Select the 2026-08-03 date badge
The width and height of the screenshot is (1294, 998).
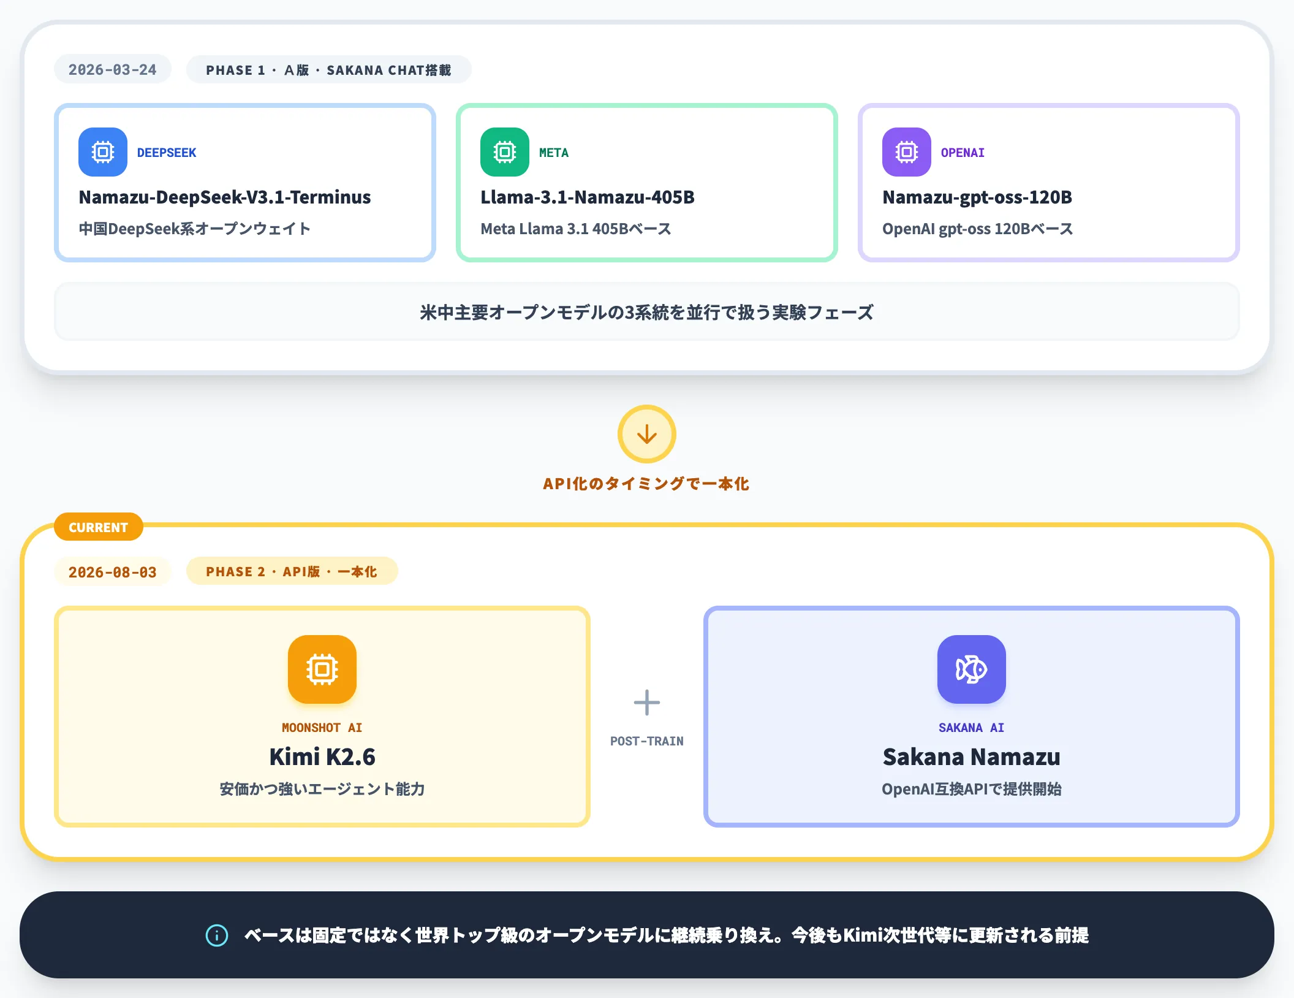click(x=113, y=572)
